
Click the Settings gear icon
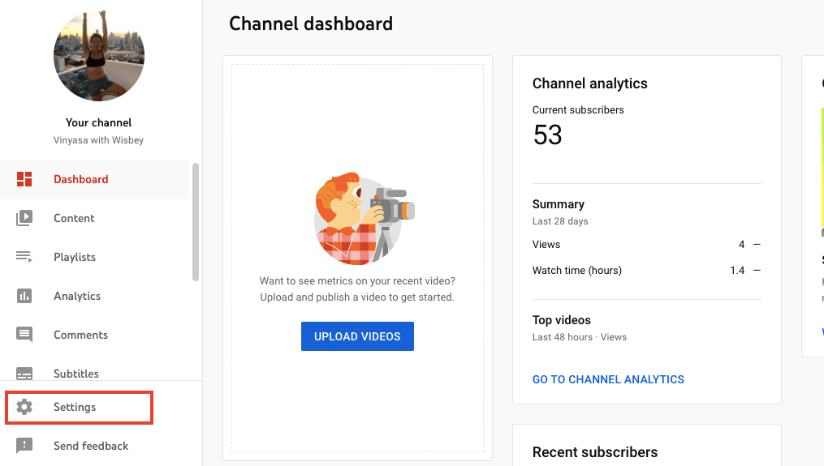coord(24,407)
